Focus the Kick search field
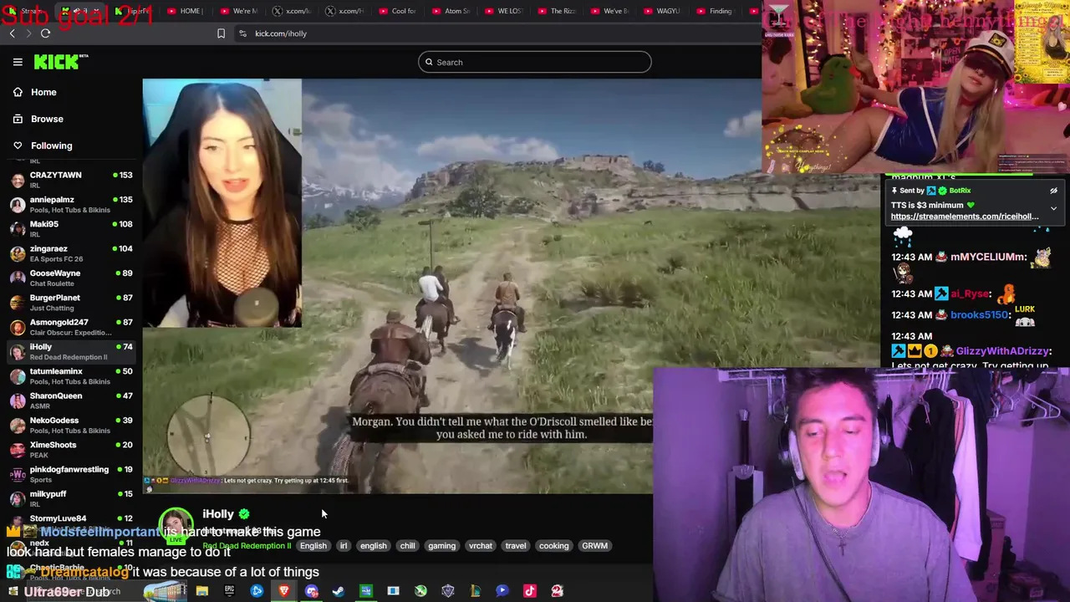The height and width of the screenshot is (602, 1070). (535, 62)
